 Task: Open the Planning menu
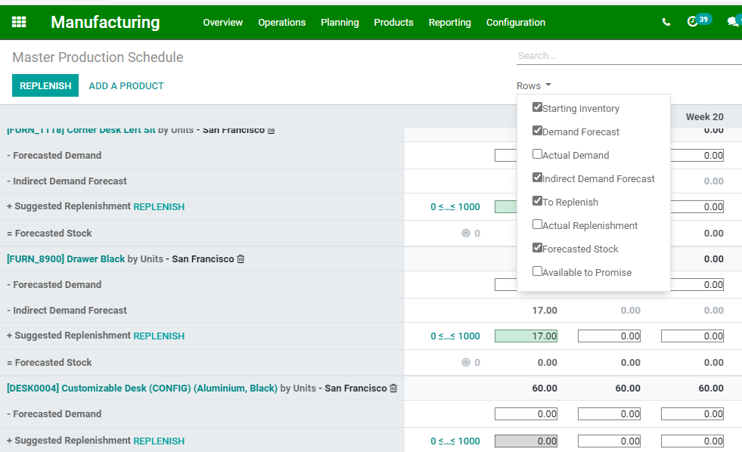(340, 22)
